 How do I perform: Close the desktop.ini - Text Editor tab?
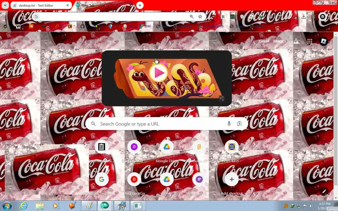pyautogui.click(x=68, y=5)
